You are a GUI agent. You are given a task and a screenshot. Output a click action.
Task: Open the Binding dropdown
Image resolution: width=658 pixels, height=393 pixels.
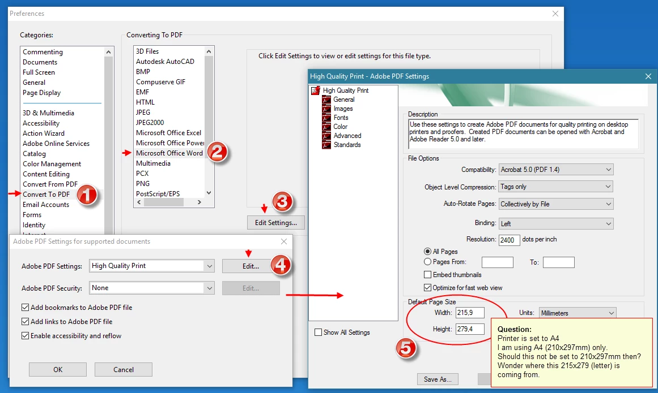(555, 223)
